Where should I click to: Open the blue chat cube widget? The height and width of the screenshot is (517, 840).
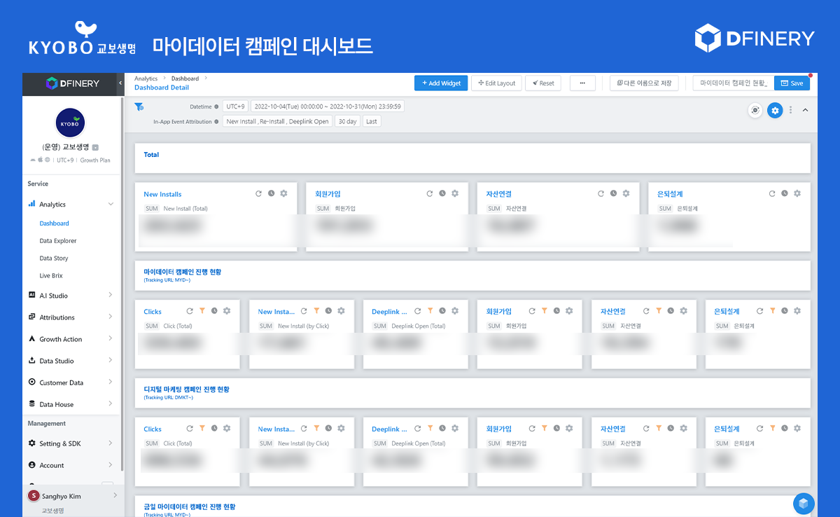click(x=804, y=503)
